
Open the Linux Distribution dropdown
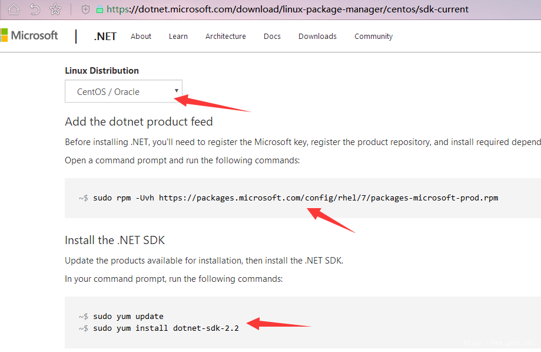tap(124, 91)
